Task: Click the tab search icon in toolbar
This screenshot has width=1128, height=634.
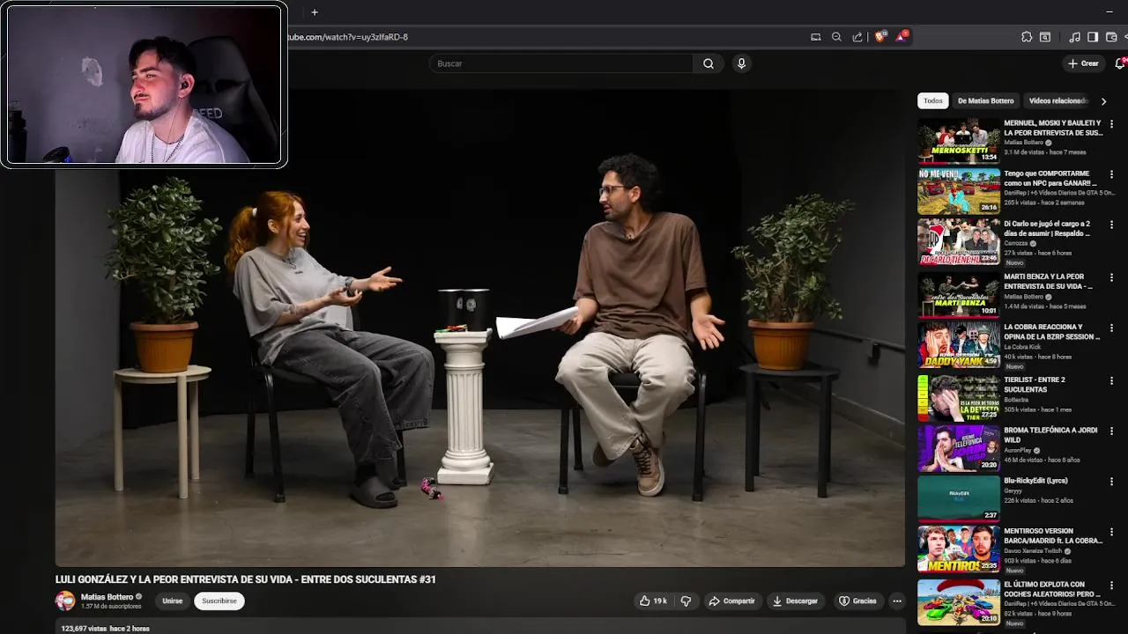Action: tap(1045, 37)
